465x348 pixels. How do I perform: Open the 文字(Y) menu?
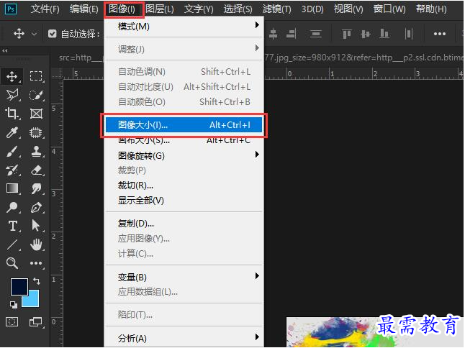pos(199,9)
